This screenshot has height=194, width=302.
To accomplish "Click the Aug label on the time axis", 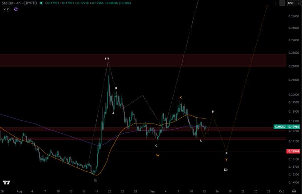I will point(19,191).
